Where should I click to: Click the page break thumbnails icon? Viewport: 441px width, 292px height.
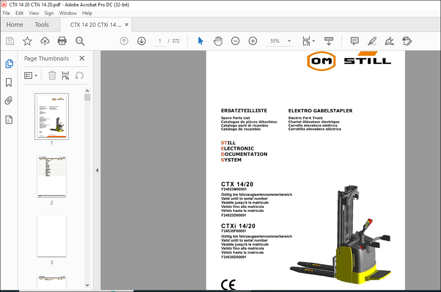[x=65, y=76]
